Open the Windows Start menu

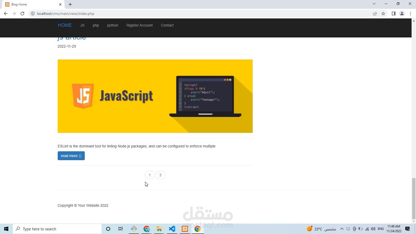(x=6, y=229)
